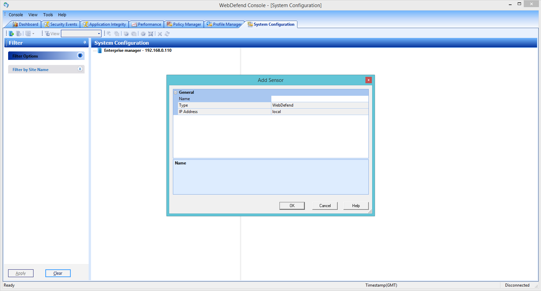Image resolution: width=541 pixels, height=291 pixels.
Task: Click the Disconnected status bar entry
Action: coord(517,285)
